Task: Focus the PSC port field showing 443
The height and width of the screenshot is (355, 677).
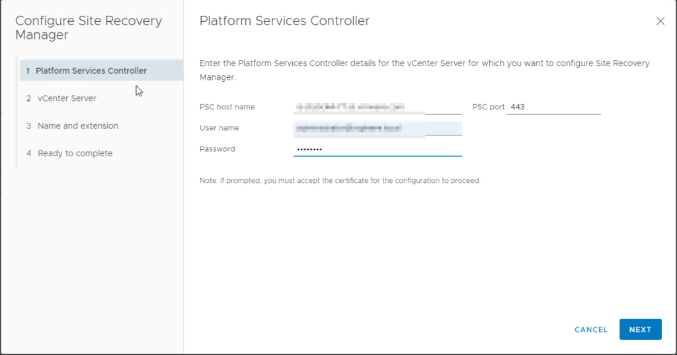Action: click(x=553, y=107)
